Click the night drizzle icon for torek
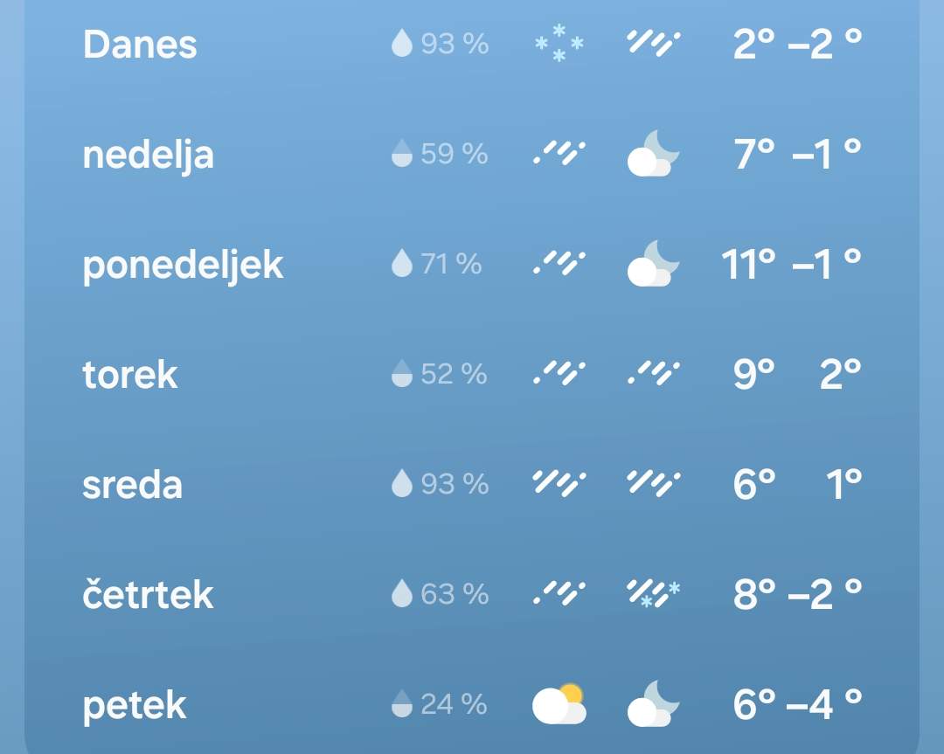The image size is (944, 754). (653, 373)
